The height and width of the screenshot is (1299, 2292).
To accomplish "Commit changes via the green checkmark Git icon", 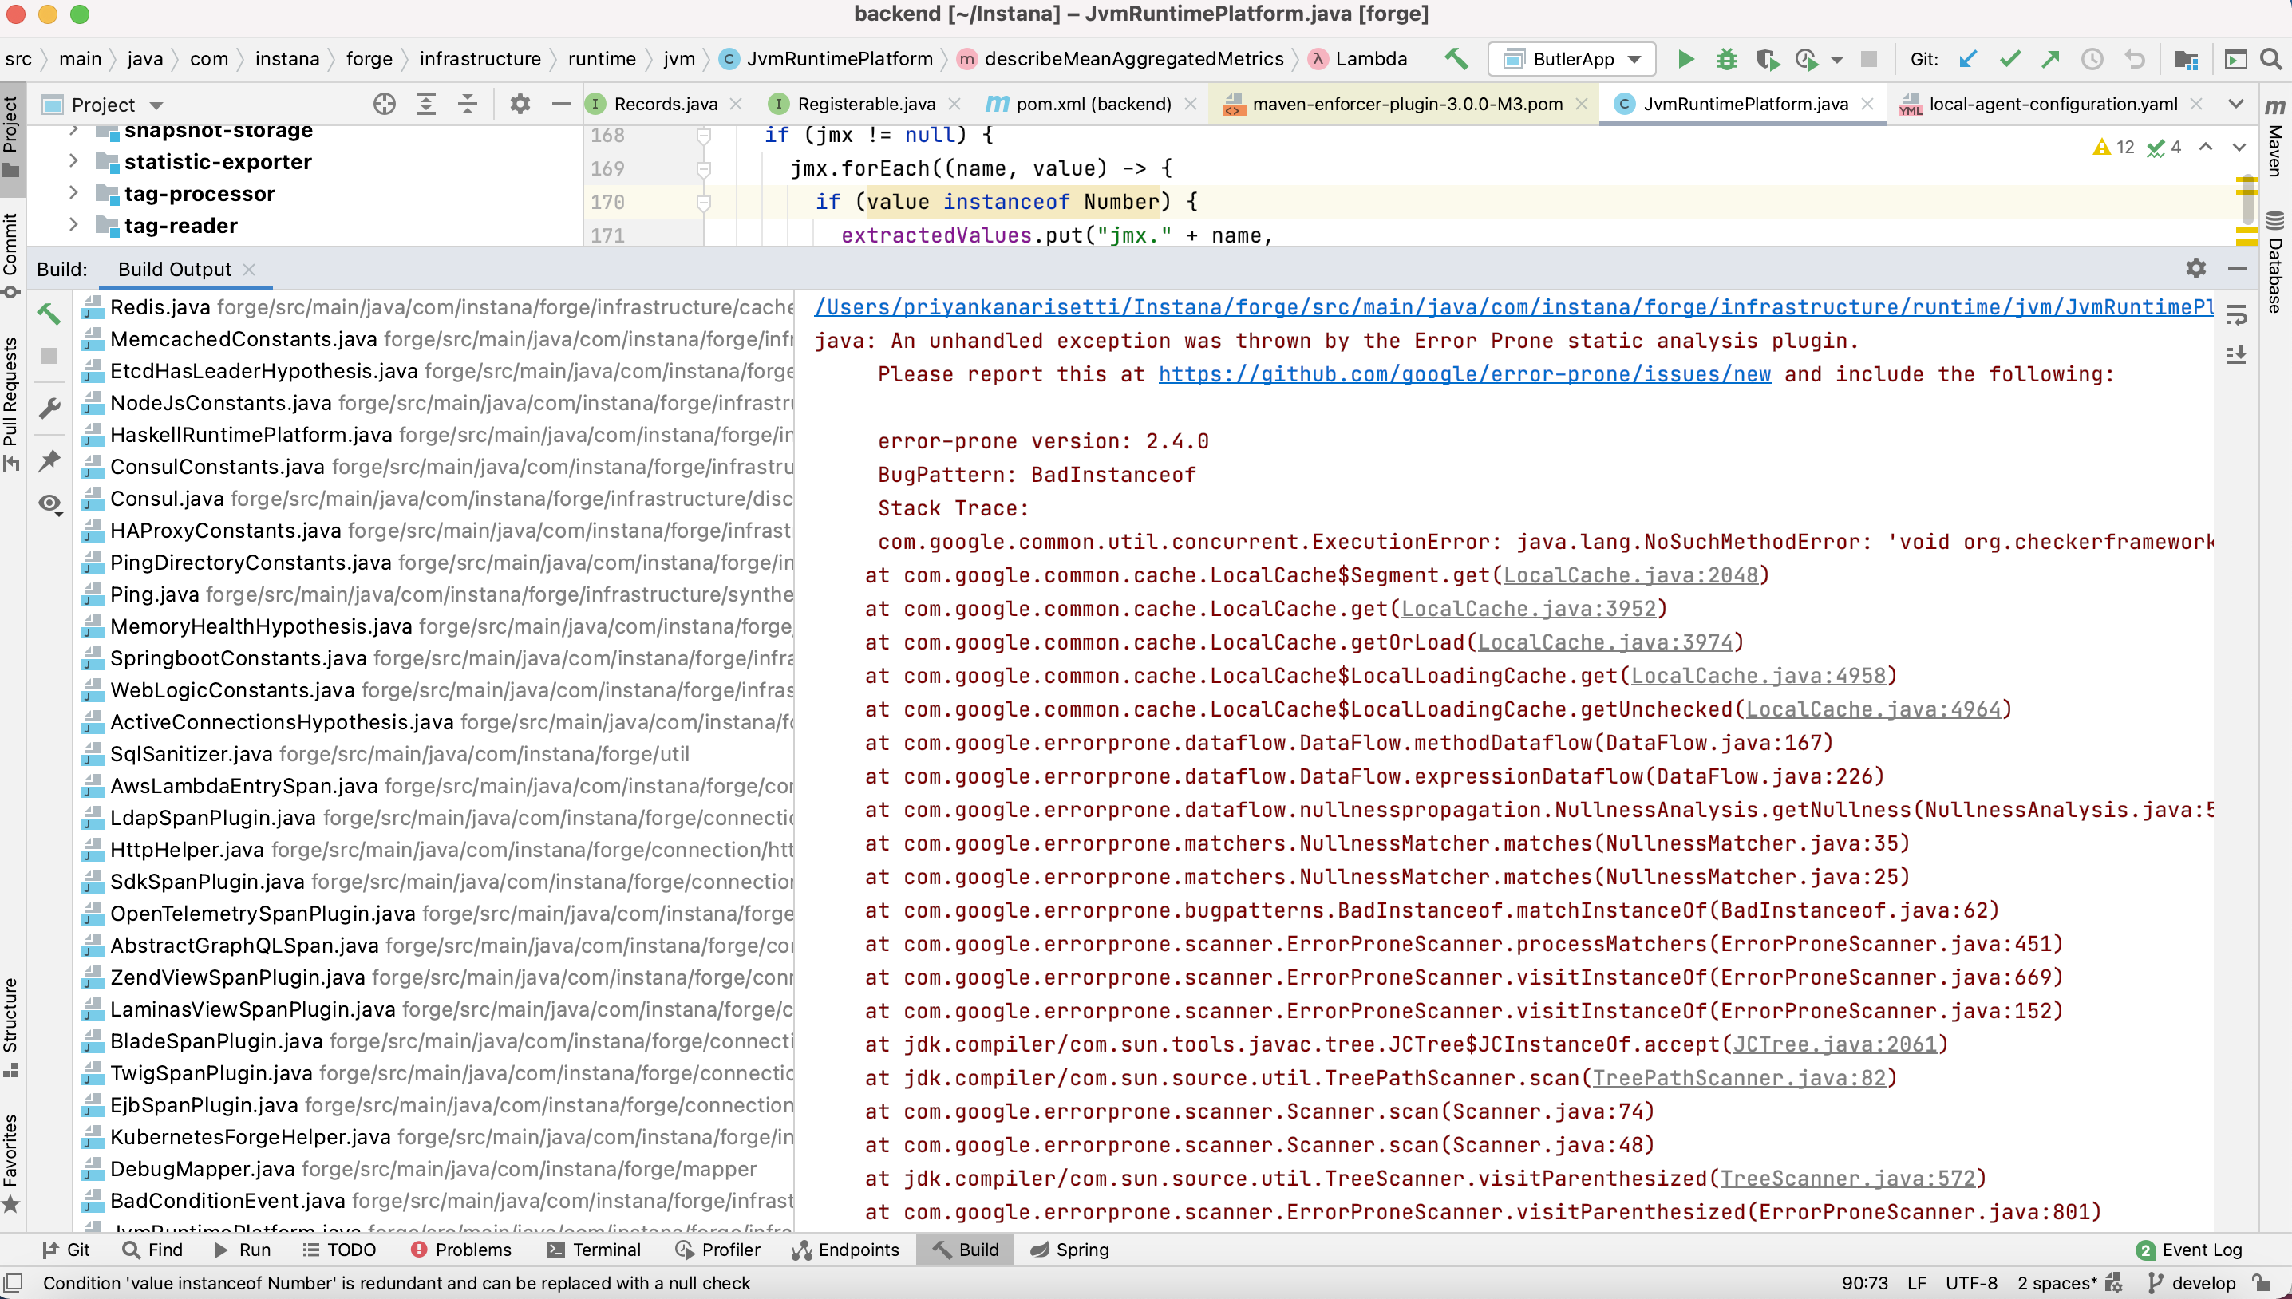I will [x=2009, y=59].
